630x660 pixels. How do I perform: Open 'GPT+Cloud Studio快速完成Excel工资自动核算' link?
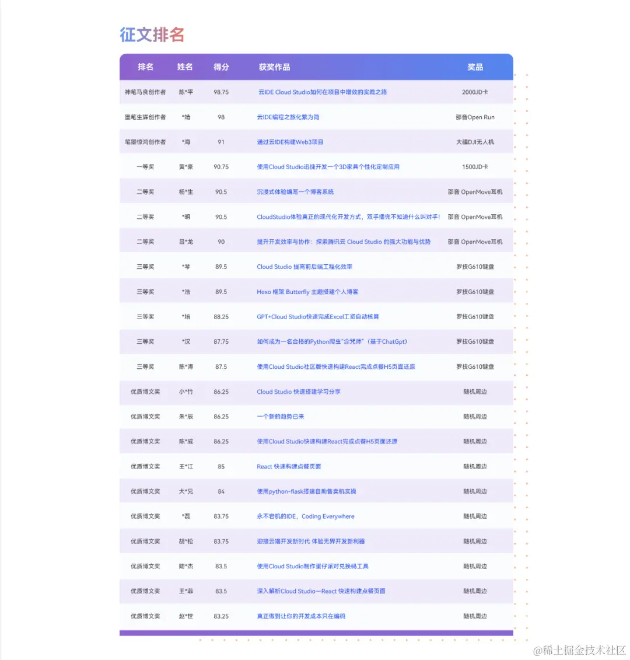[318, 317]
